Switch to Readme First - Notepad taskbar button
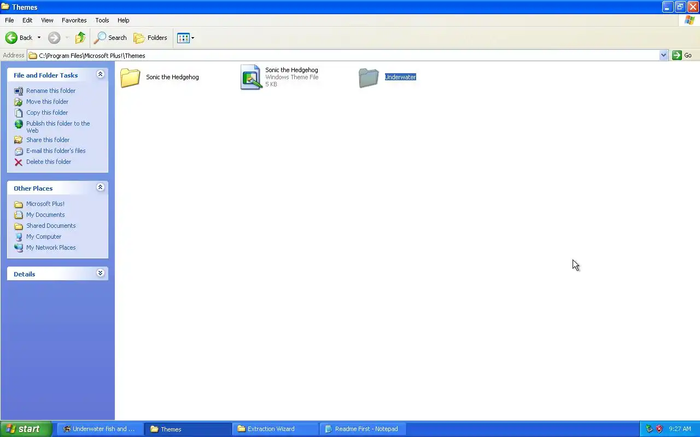The image size is (700, 437). tap(363, 429)
